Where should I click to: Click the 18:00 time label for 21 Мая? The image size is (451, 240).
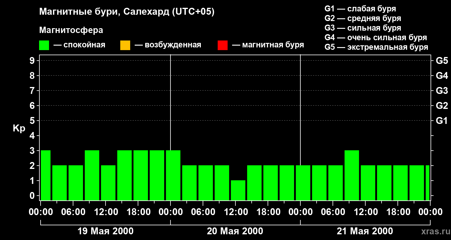pos(398,212)
